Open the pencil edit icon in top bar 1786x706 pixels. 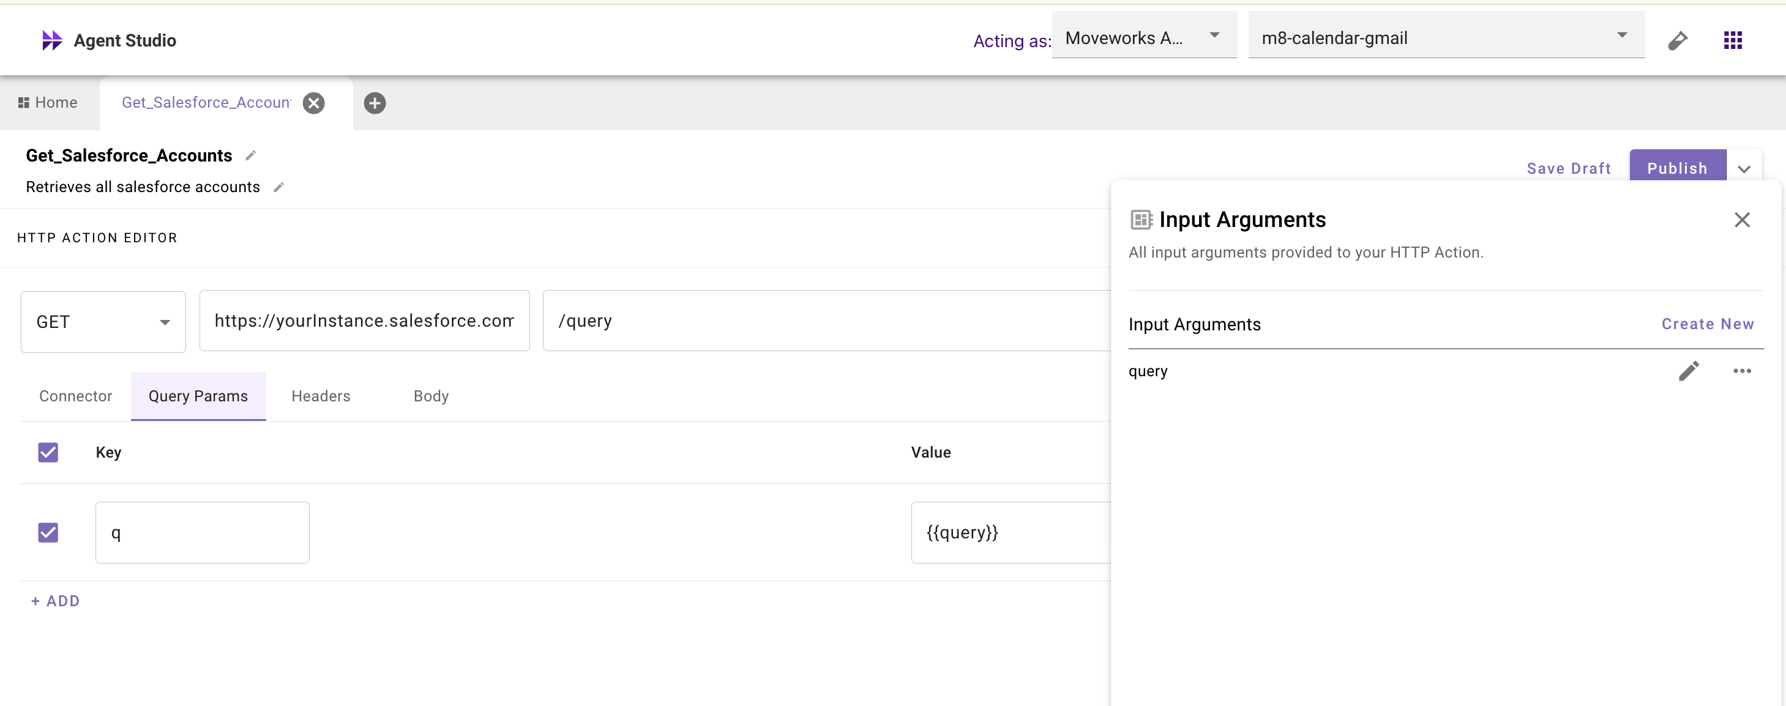[1677, 41]
